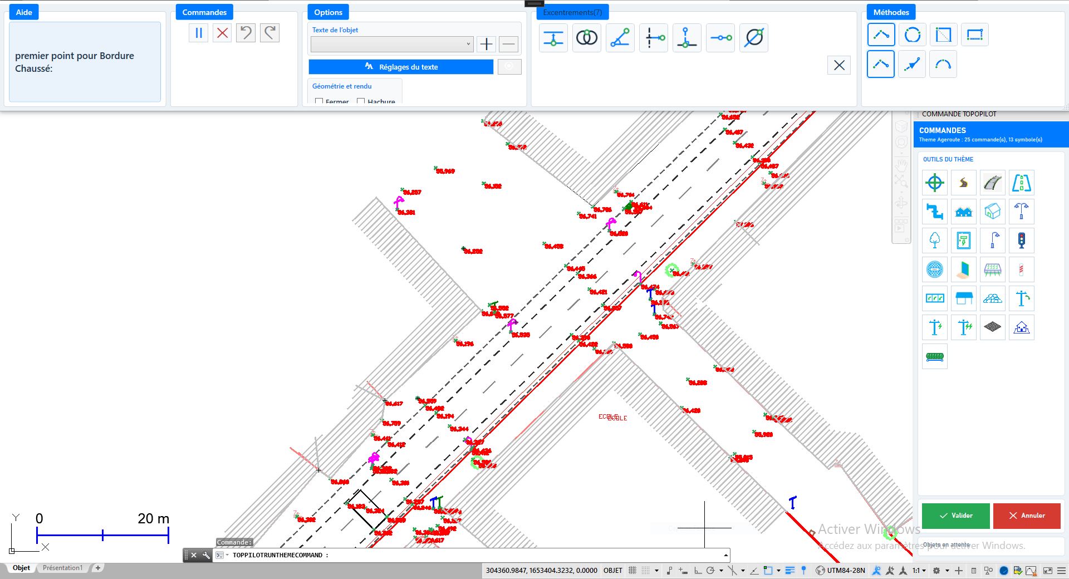Choose the square with diagonal method
Viewport: 1069px width, 579px height.
pos(944,35)
